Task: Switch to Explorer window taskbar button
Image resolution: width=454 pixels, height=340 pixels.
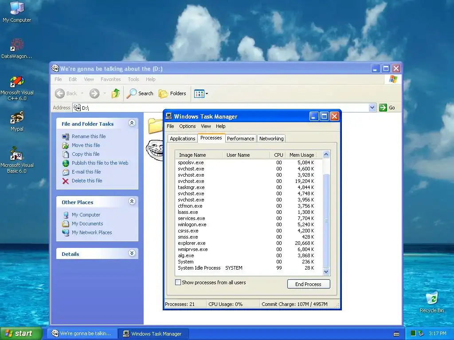Action: [x=82, y=334]
